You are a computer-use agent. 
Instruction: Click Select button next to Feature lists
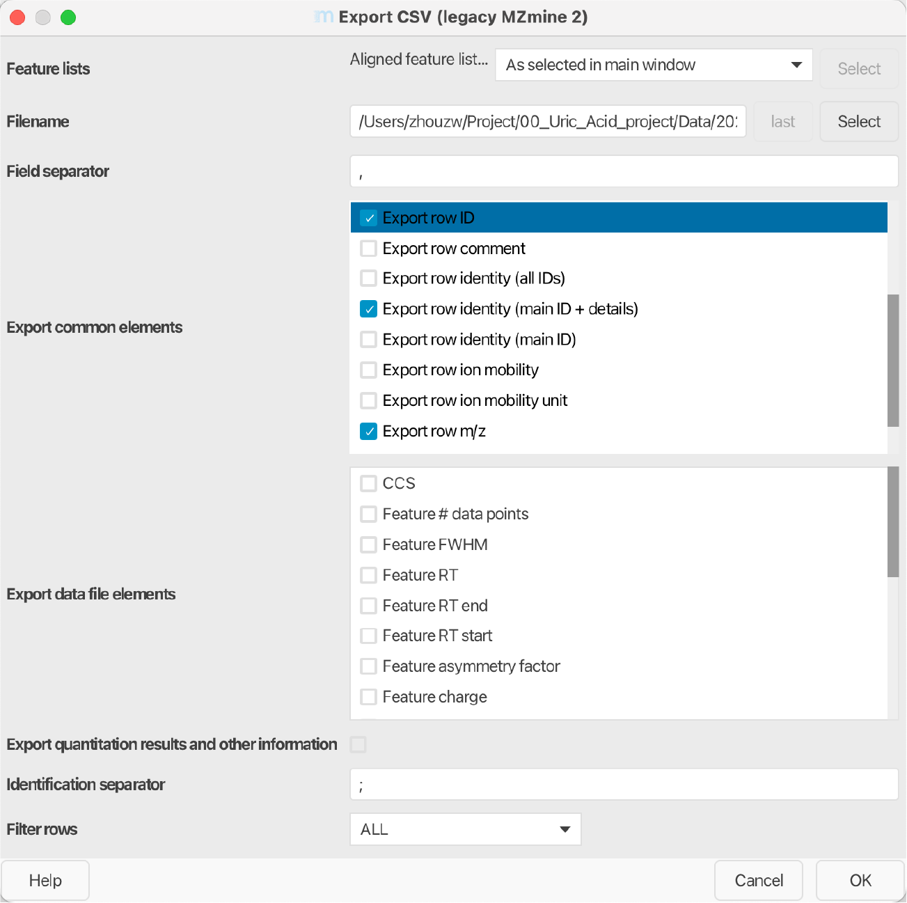coord(859,68)
